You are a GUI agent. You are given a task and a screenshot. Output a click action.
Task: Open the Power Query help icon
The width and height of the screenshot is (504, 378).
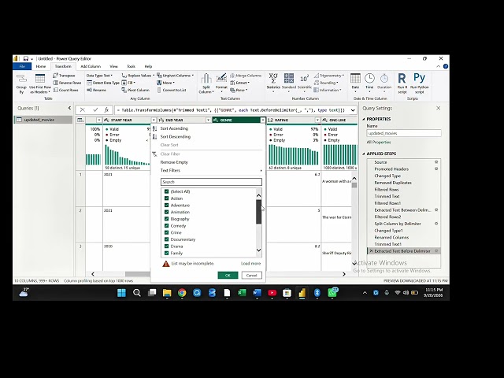pyautogui.click(x=446, y=66)
